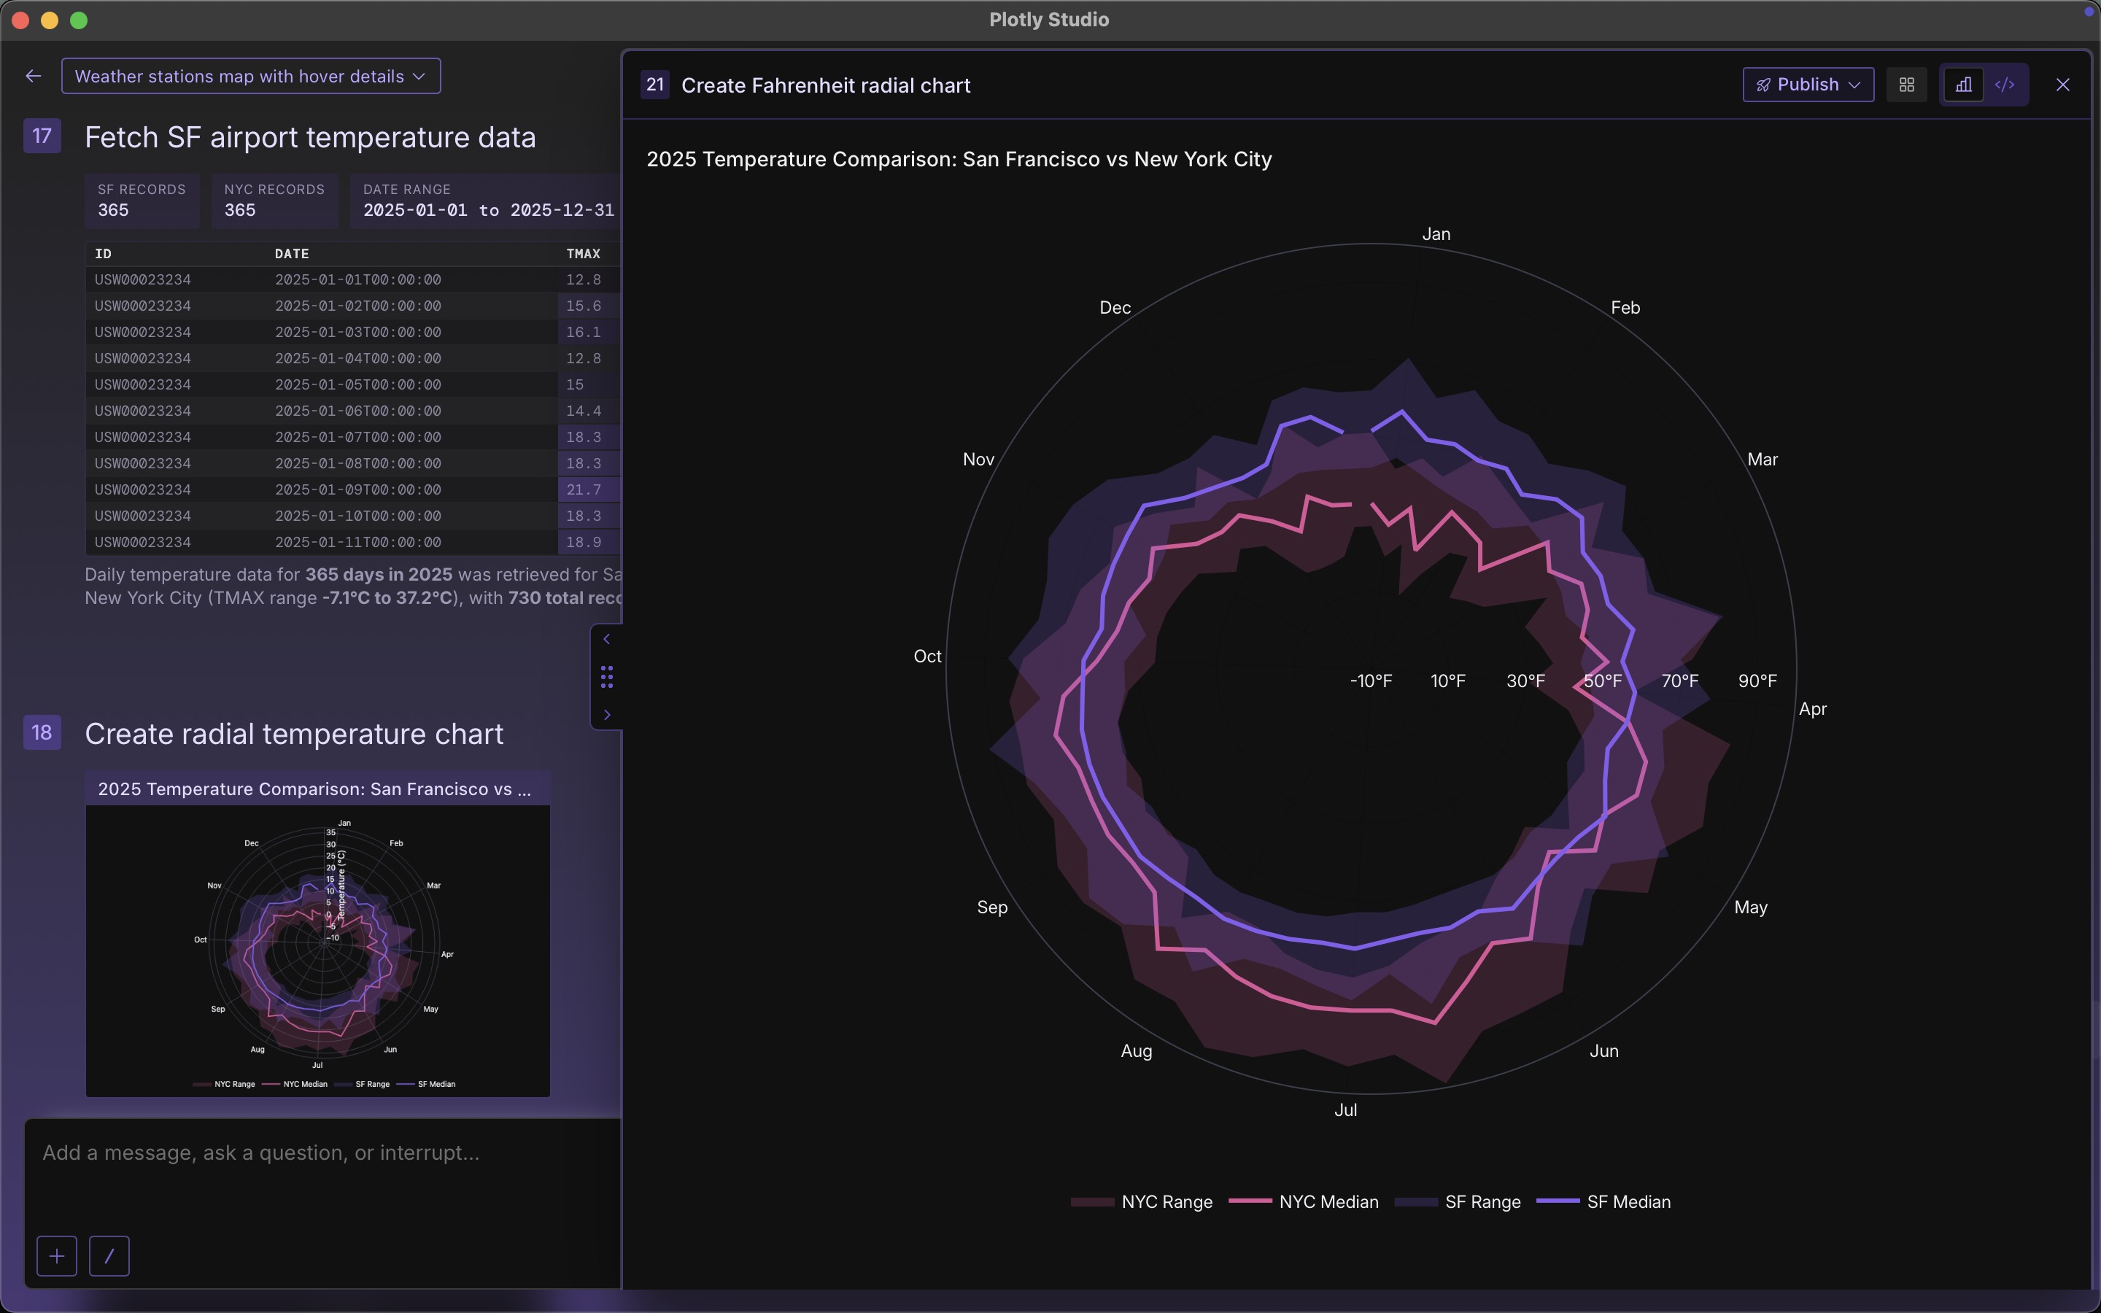Click the slash command button
Screen dimensions: 2101x1313
pyautogui.click(x=109, y=1255)
